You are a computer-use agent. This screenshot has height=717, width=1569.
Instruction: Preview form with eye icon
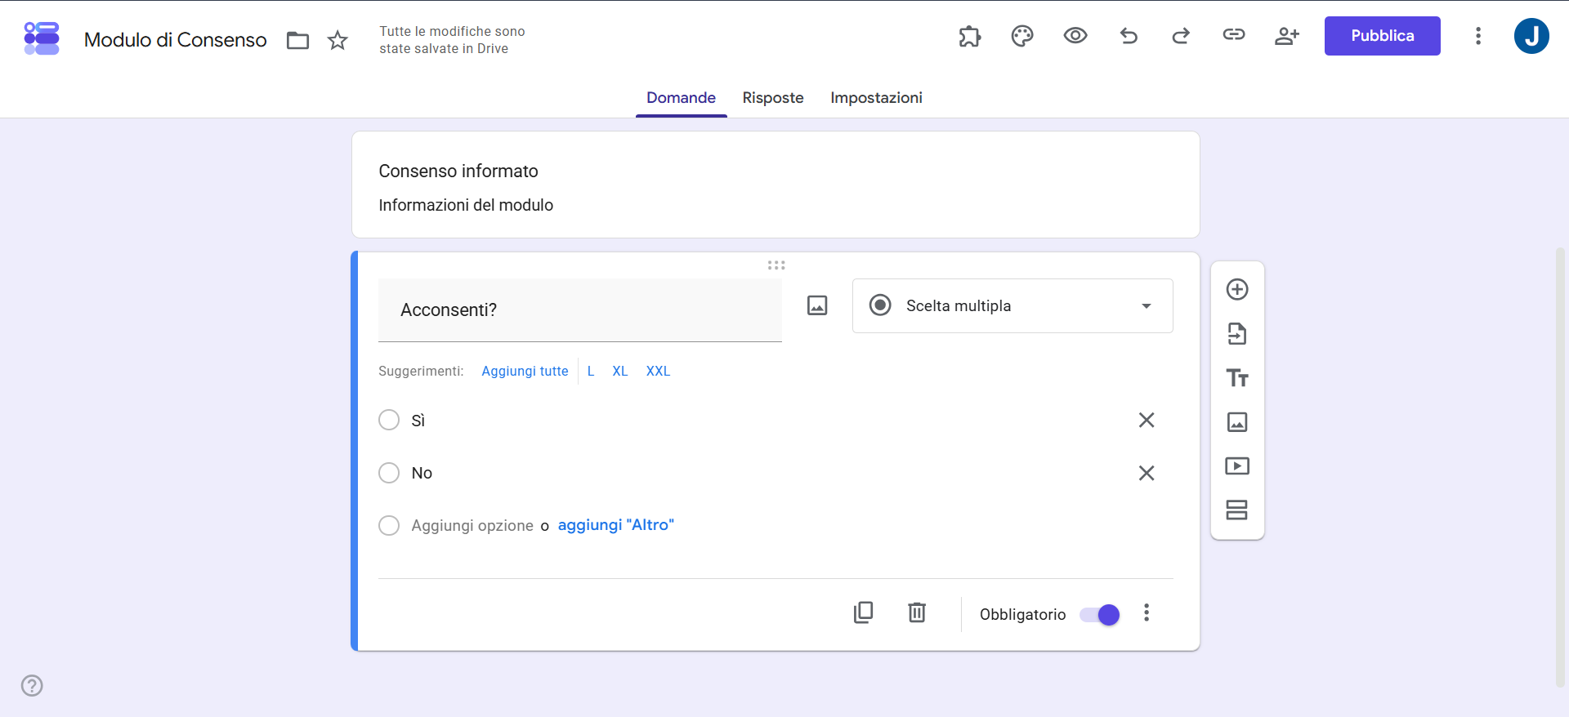coord(1075,35)
